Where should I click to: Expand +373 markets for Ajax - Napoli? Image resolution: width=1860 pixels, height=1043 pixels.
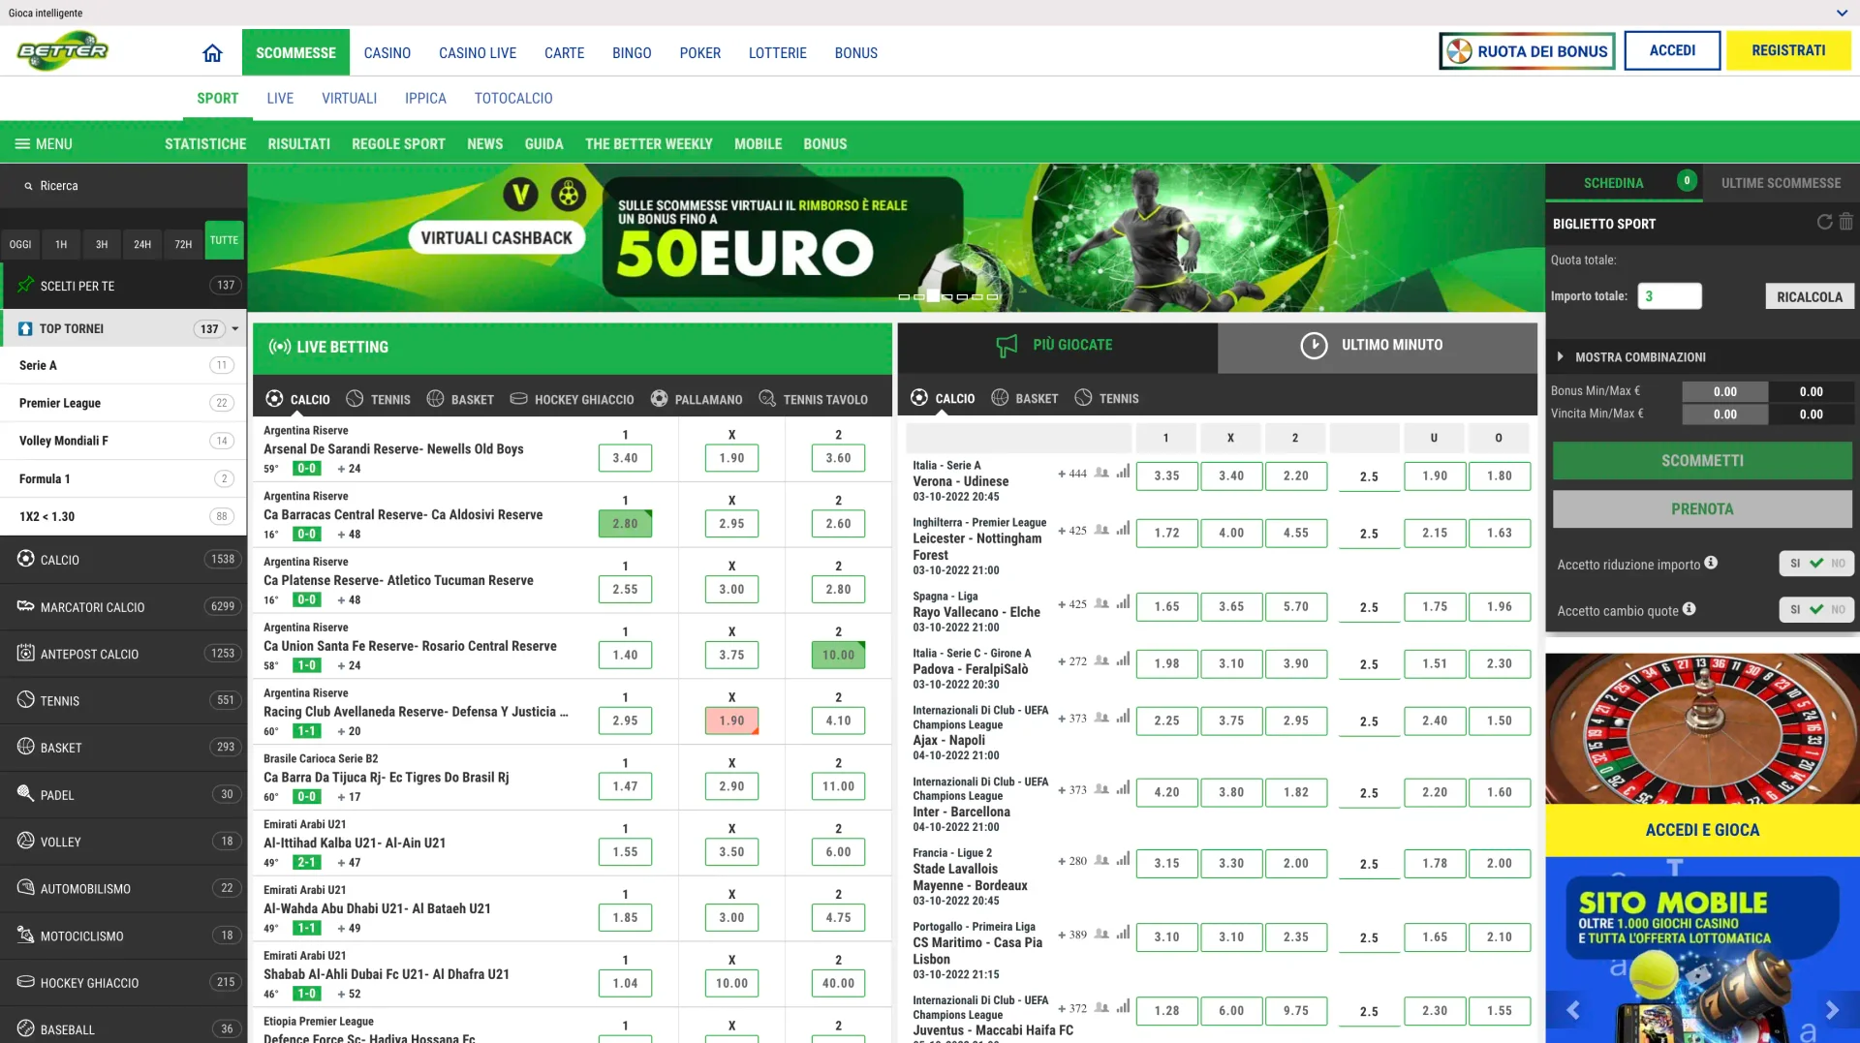(1071, 719)
